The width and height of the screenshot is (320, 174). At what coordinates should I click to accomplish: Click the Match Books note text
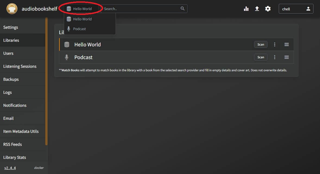[x=173, y=70]
